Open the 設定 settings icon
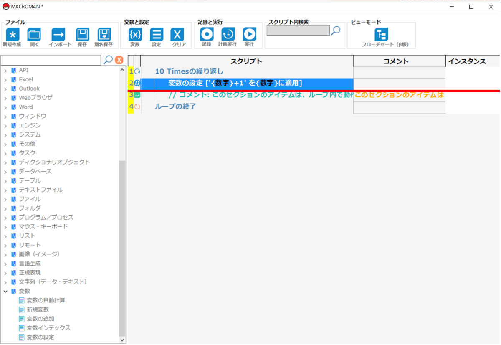The height and width of the screenshot is (345, 501). 157,34
